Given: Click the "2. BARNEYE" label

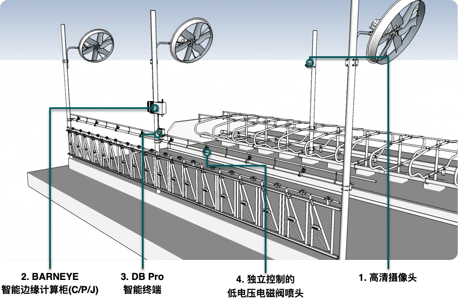Looking at the screenshot, I should (x=50, y=276).
